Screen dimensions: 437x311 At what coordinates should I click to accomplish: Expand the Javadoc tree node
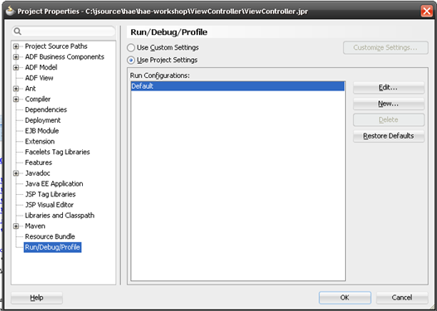pyautogui.click(x=16, y=173)
